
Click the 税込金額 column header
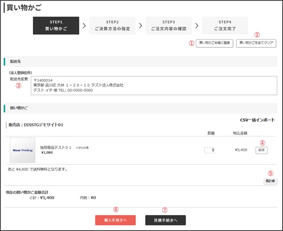point(240,133)
